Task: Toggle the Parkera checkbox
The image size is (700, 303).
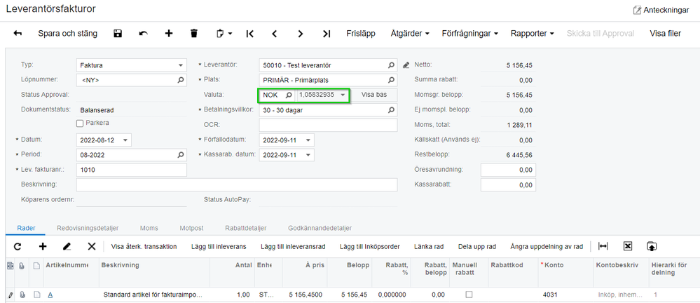Action: 80,123
